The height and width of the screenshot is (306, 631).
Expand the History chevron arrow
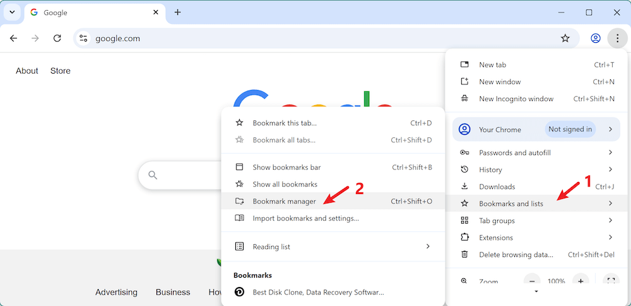610,169
